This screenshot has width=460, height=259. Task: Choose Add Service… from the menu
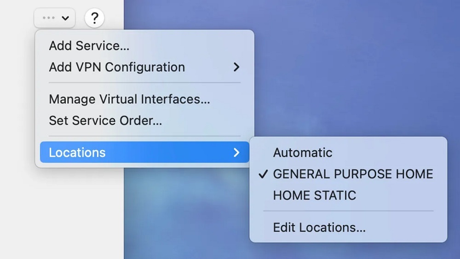pos(89,45)
